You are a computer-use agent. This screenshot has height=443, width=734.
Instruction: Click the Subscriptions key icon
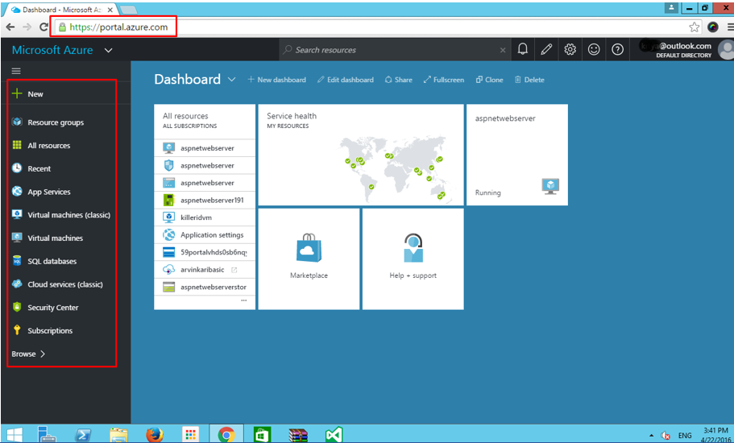pyautogui.click(x=17, y=330)
